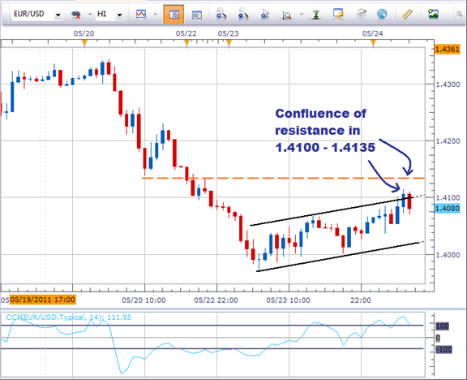This screenshot has width=467, height=380.
Task: Open the EUR/USD symbol dropdown
Action: point(58,15)
